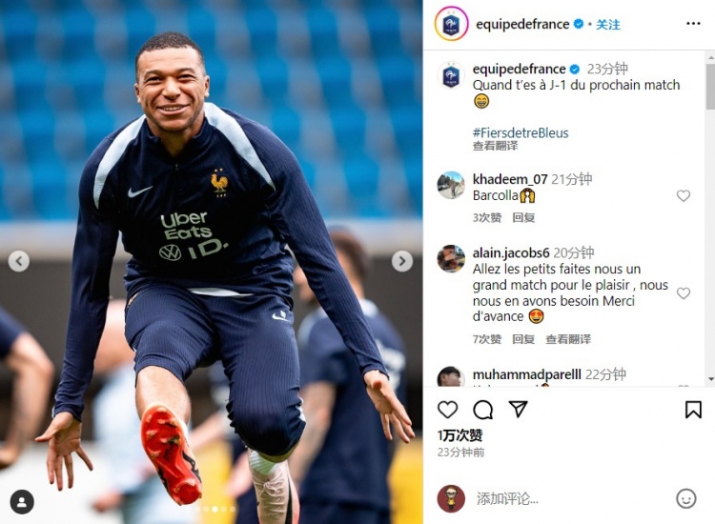The image size is (715, 524).
Task: Open equipedefrance profile picture in header
Action: coord(451,24)
